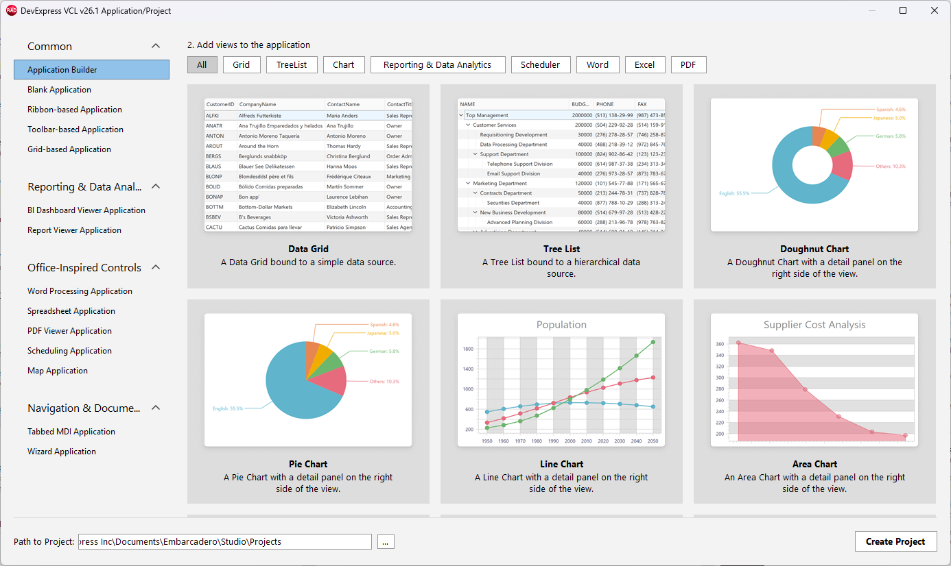Choose Wizard Application
This screenshot has width=951, height=566.
coord(91,452)
